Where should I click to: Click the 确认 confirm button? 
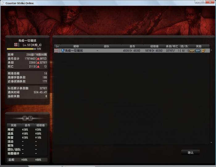pyautogui.click(x=190, y=153)
